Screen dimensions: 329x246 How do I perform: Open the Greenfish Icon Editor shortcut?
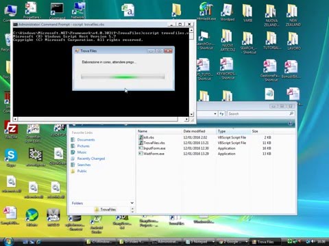pyautogui.click(x=34, y=133)
